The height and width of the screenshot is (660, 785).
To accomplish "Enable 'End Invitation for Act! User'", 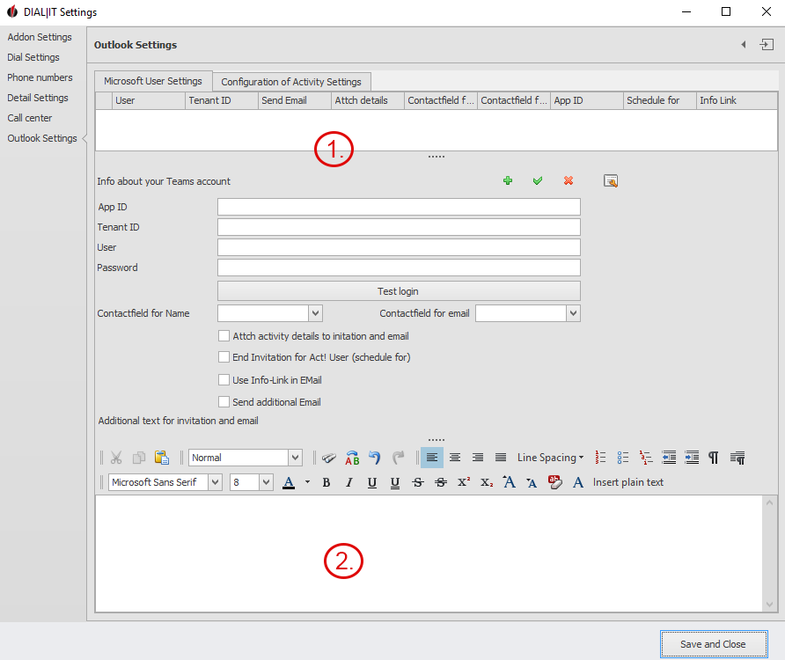I will [x=224, y=357].
